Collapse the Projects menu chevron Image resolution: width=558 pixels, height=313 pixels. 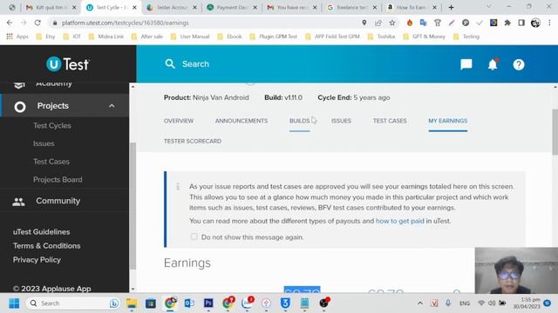(112, 106)
